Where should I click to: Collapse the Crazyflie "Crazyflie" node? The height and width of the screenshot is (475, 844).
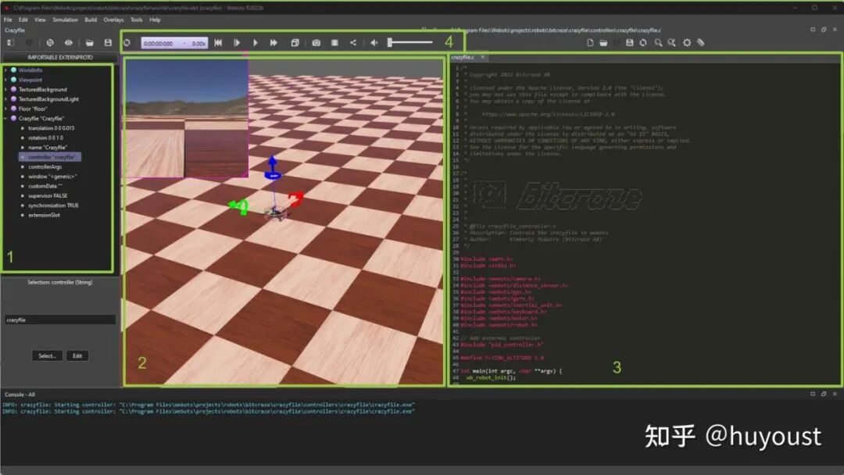click(x=6, y=118)
